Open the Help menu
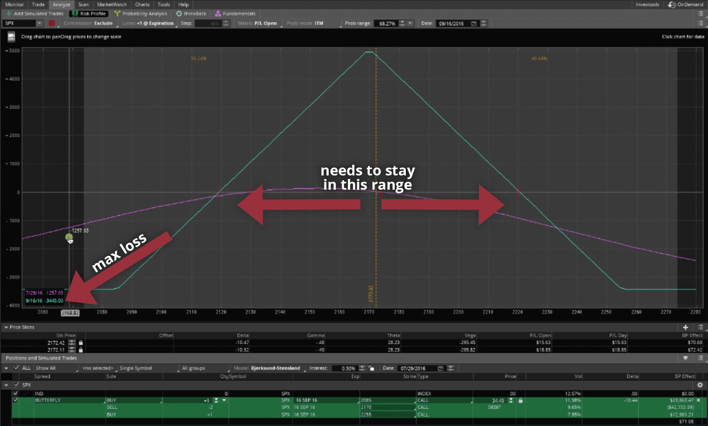This screenshot has height=426, width=708. (x=184, y=4)
